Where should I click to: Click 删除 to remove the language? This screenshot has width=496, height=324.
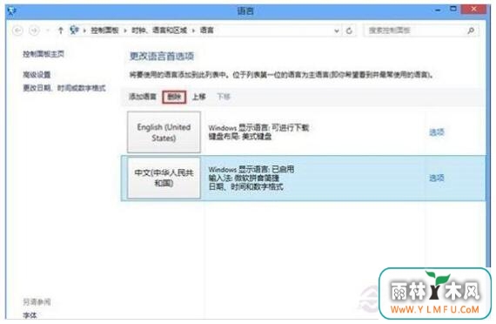click(174, 97)
